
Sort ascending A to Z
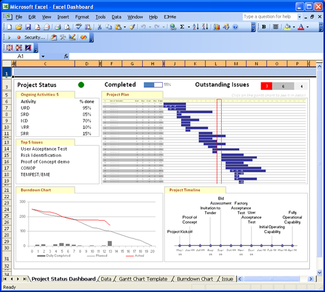click(196, 27)
